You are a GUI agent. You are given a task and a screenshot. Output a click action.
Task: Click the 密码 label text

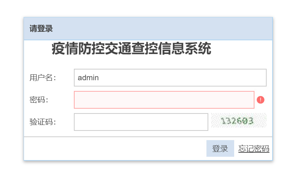coord(39,100)
